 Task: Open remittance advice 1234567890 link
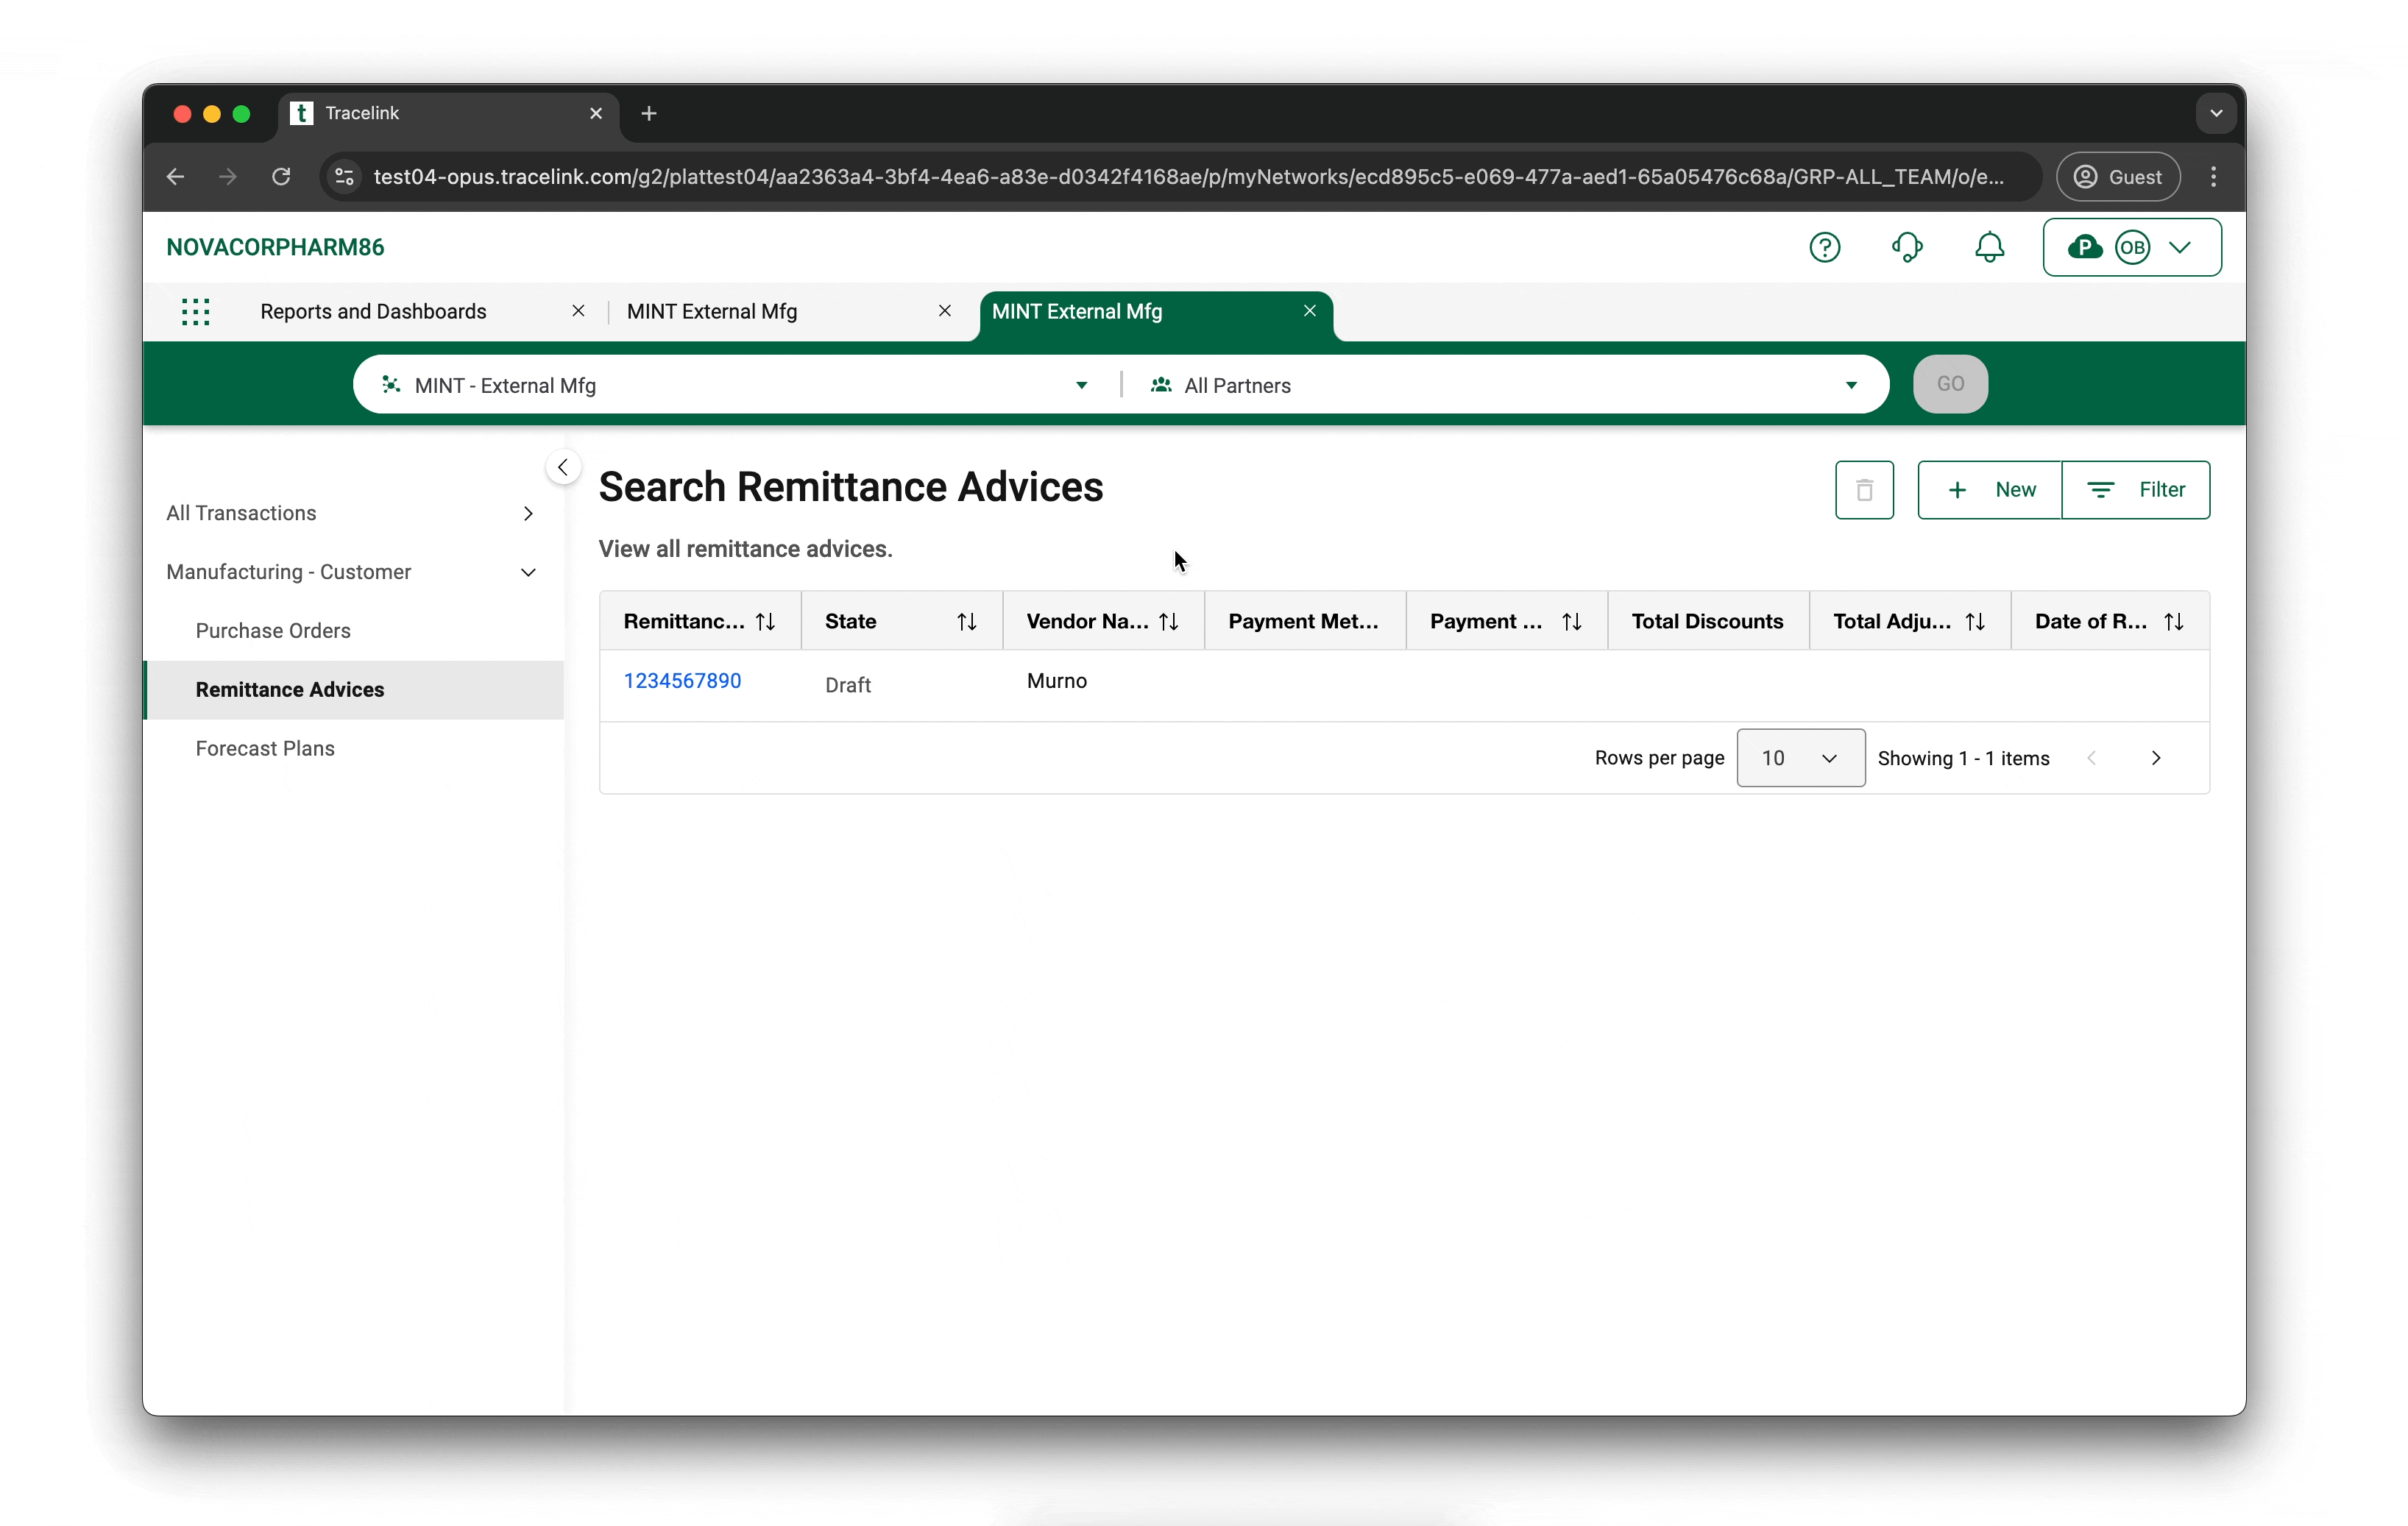pos(682,681)
